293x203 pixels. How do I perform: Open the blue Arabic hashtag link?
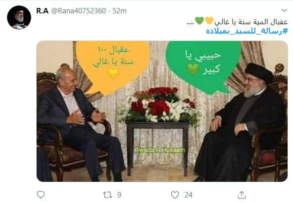[246, 31]
